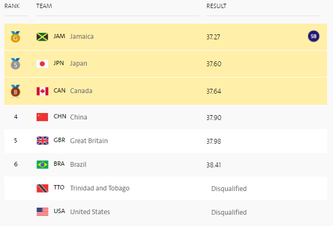
Task: Select the RESULT column header
Action: pos(216,6)
